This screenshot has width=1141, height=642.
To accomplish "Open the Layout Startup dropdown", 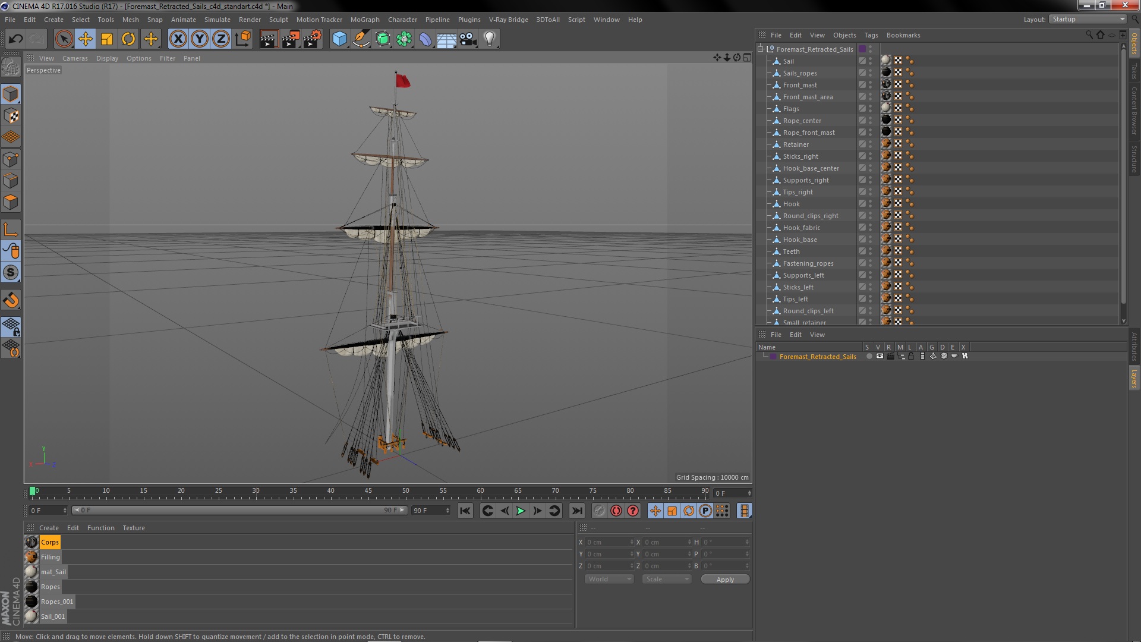I will pyautogui.click(x=1088, y=19).
